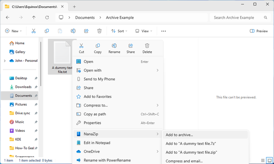Select Properties in the context menu

click(118, 123)
